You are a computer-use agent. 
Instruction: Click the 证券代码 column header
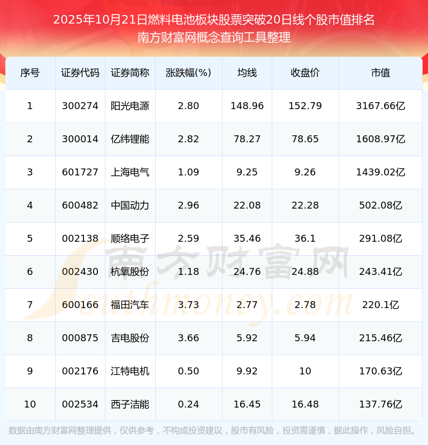[x=80, y=73]
